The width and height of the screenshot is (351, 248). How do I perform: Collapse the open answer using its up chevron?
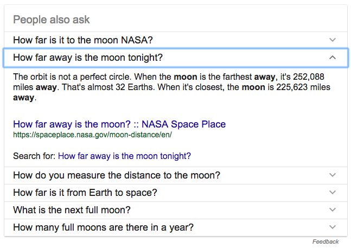(x=333, y=57)
